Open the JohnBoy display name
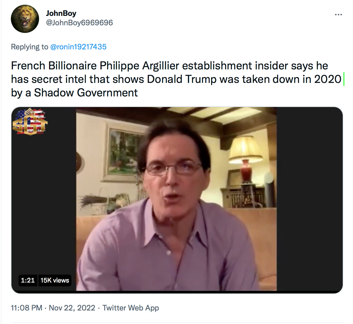This screenshot has height=324, width=353. tap(61, 13)
